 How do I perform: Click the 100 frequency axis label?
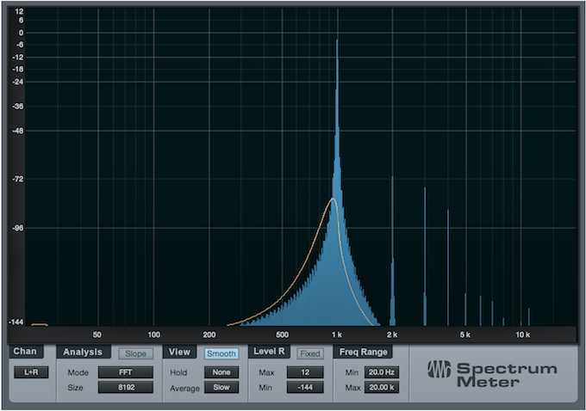click(x=153, y=335)
